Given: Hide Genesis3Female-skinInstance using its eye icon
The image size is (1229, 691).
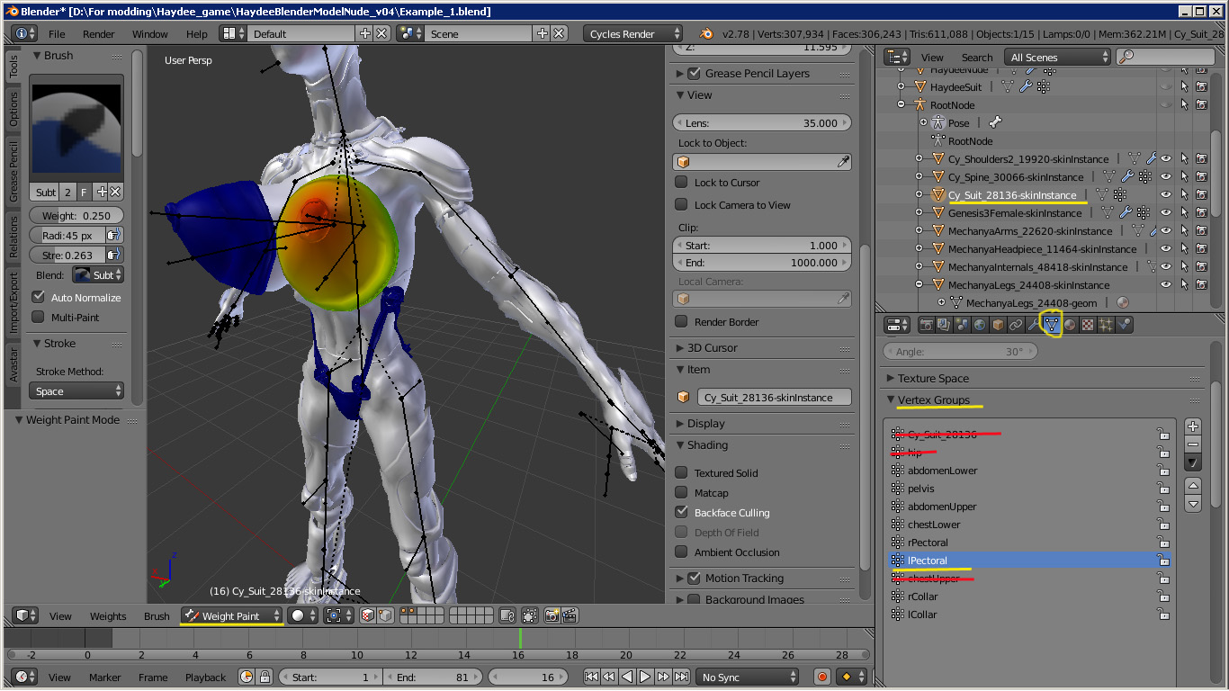Looking at the screenshot, I should coord(1166,213).
